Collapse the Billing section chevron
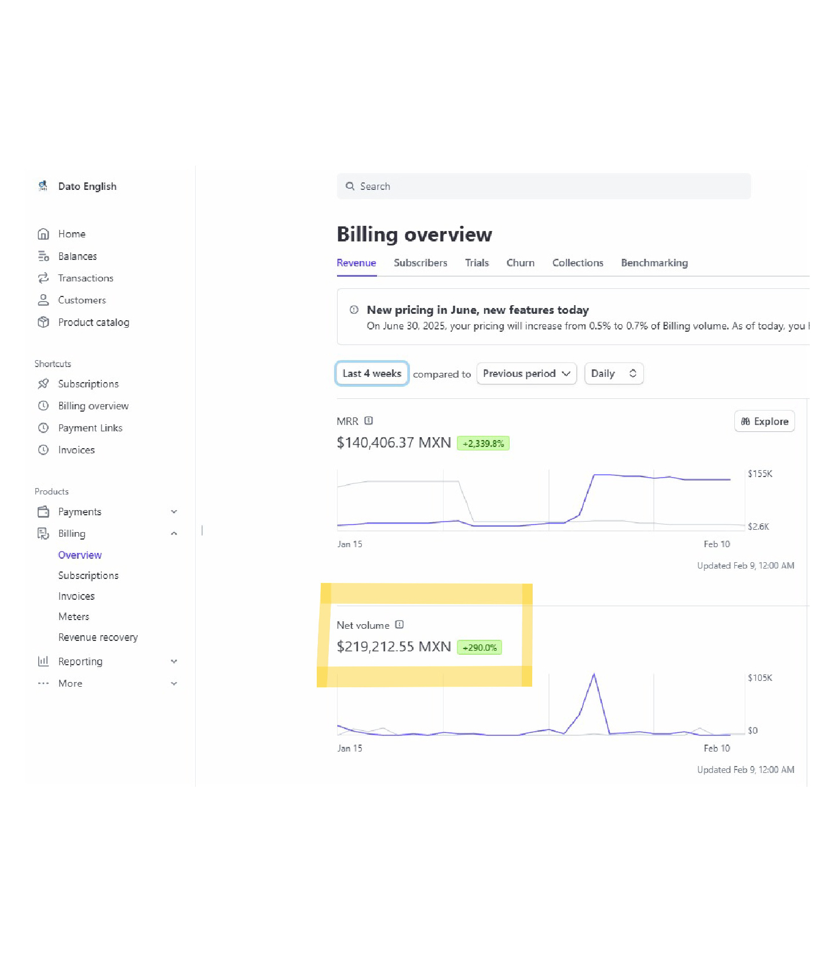The image size is (831, 953). (174, 534)
